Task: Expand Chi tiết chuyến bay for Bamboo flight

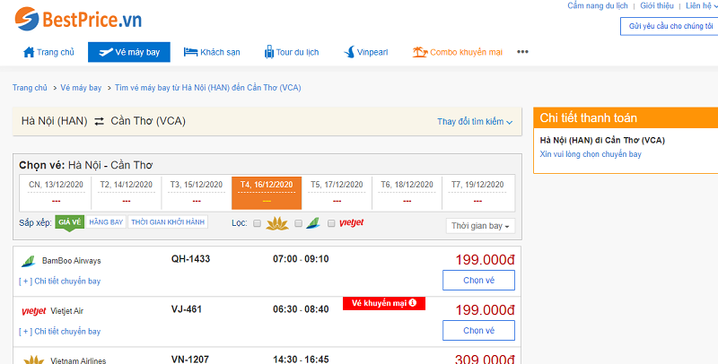Action: (59, 282)
